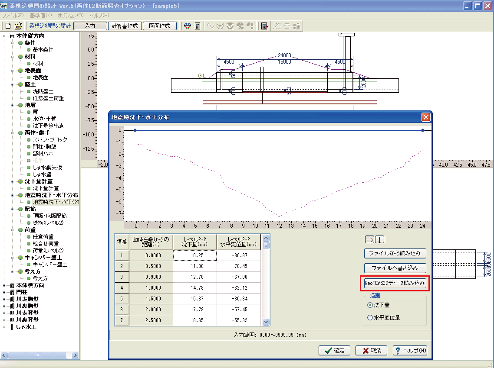Viewport: 494px width, 368px height.
Task: Click the 川裏翼壁 tree icon
Action: pyautogui.click(x=12, y=320)
